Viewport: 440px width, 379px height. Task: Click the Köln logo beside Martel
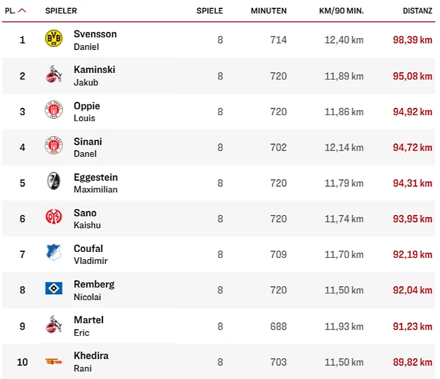pyautogui.click(x=54, y=325)
